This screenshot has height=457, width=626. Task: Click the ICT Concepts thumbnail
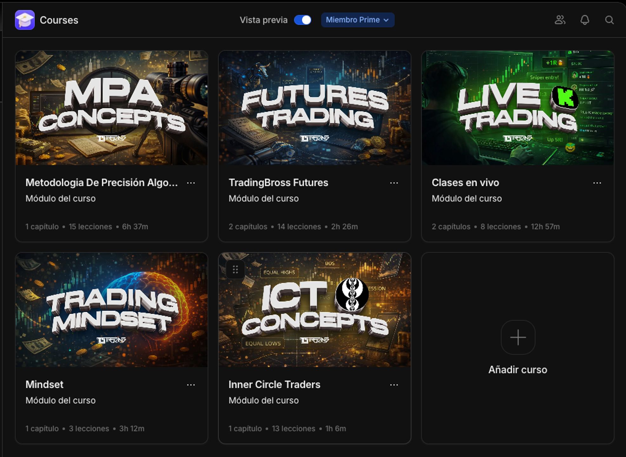click(x=315, y=310)
